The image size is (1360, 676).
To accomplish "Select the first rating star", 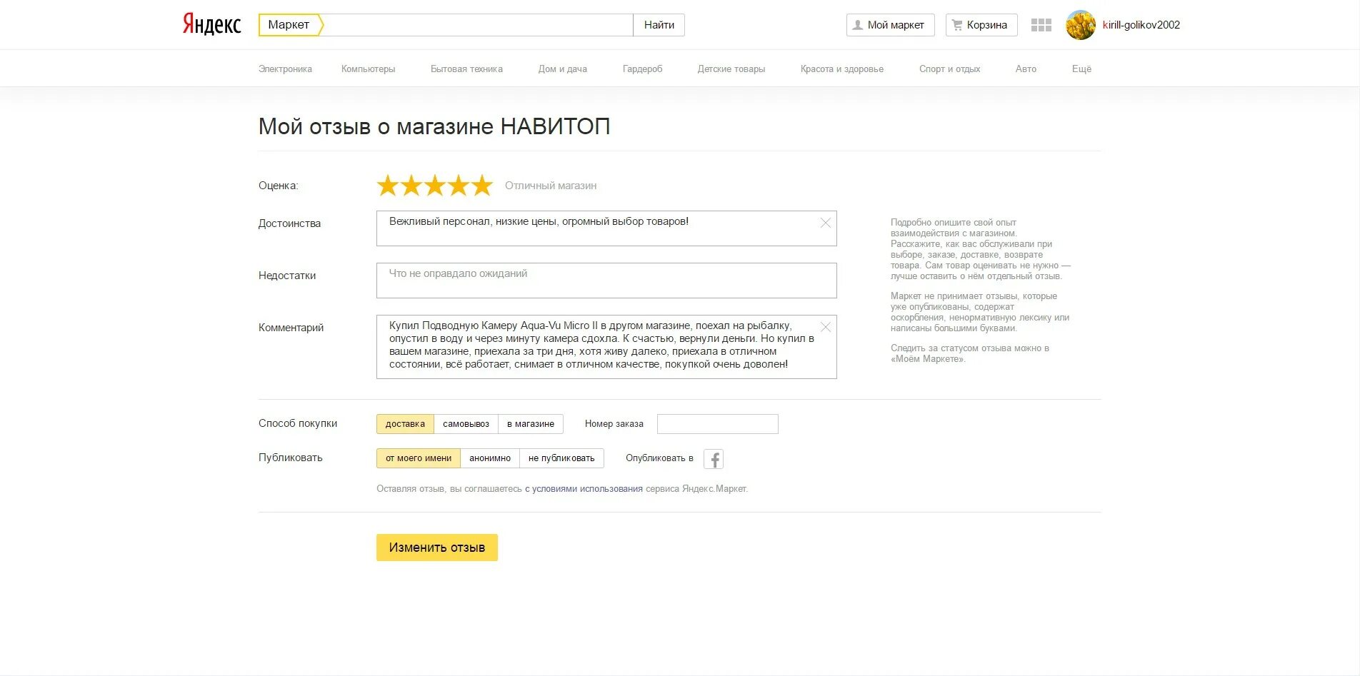I will (x=388, y=186).
